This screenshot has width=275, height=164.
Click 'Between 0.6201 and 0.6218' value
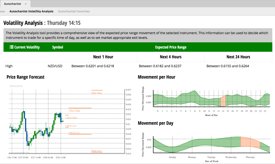pos(93,66)
